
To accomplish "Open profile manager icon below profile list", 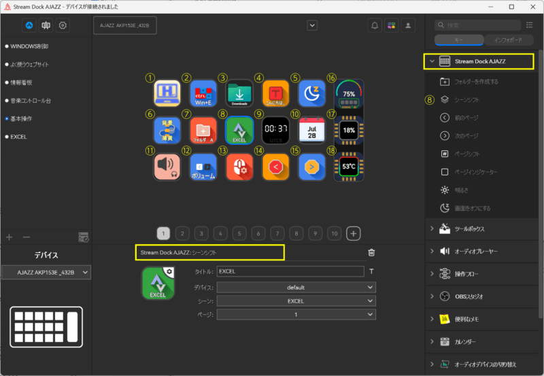I will 83,237.
